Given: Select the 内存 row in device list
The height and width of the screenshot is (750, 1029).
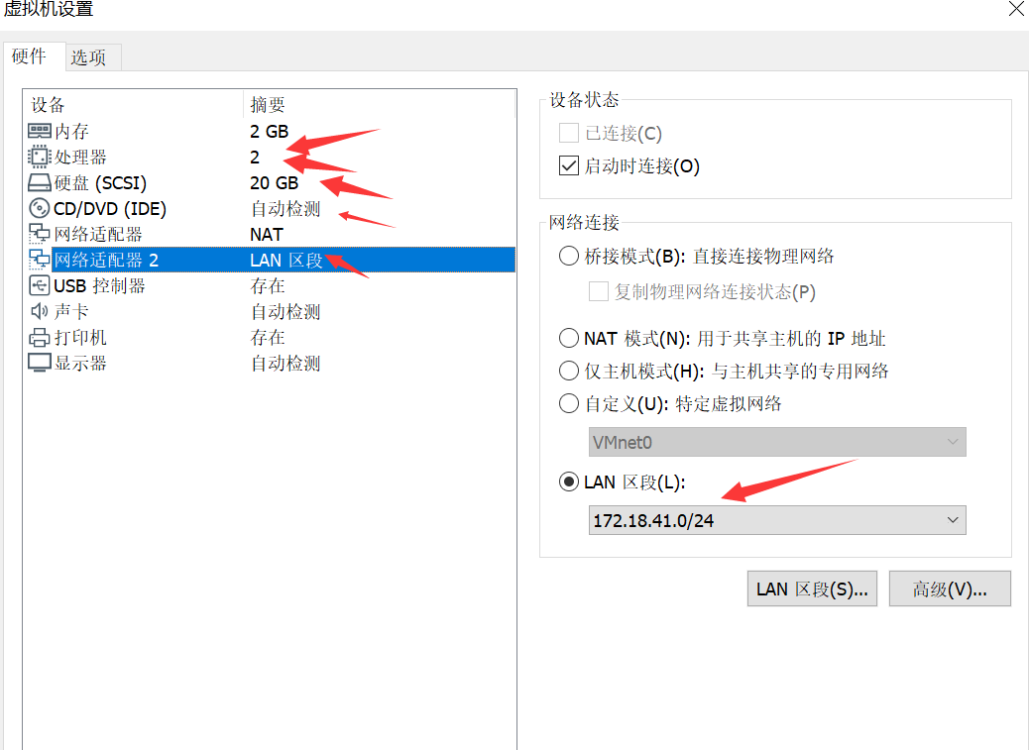Looking at the screenshot, I should [x=269, y=131].
